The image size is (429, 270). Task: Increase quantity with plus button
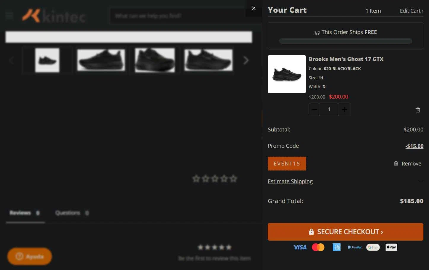[345, 110]
